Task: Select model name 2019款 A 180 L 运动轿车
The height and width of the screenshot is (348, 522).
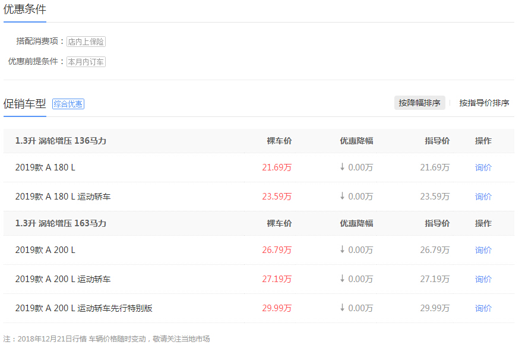Action: click(x=63, y=197)
